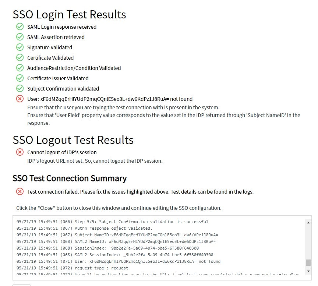Click the red error icon beside User not found

20,99
